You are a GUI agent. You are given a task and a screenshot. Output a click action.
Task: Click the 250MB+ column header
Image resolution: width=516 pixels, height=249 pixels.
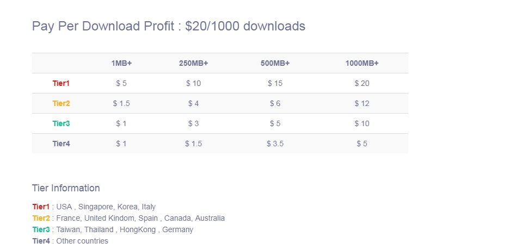pyautogui.click(x=193, y=63)
